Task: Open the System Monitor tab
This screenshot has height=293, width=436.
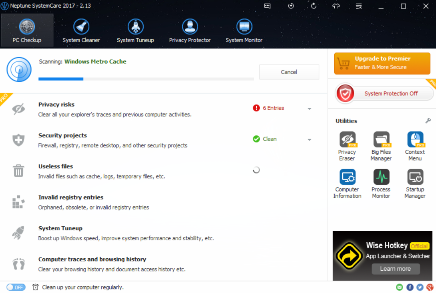Action: pos(244,30)
